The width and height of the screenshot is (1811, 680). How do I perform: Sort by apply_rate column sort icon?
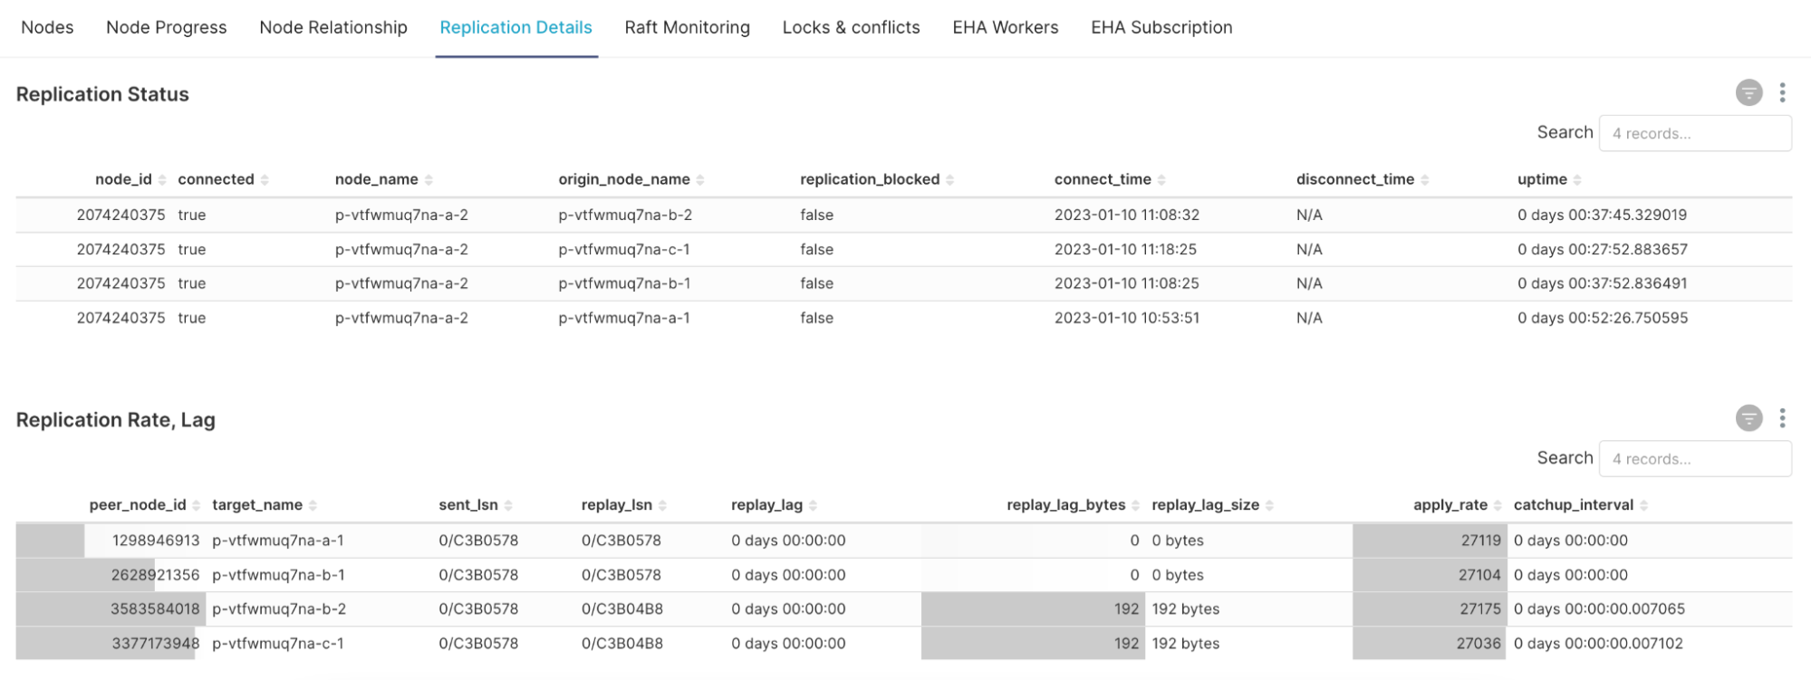click(x=1498, y=506)
